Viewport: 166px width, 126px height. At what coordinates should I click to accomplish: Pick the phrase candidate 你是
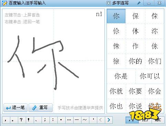121,76
